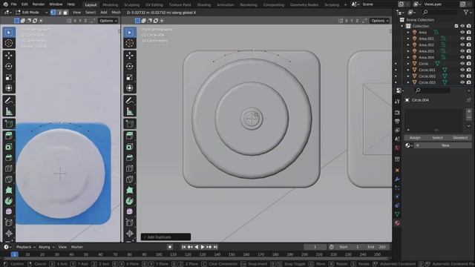Open the Mesh menu in the viewport header
This screenshot has width=475, height=267.
tap(116, 13)
